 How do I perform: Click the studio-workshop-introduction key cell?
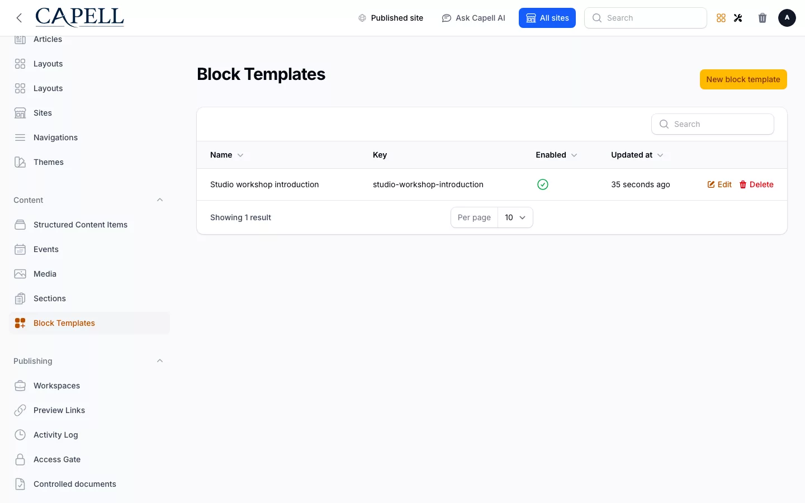click(x=428, y=184)
